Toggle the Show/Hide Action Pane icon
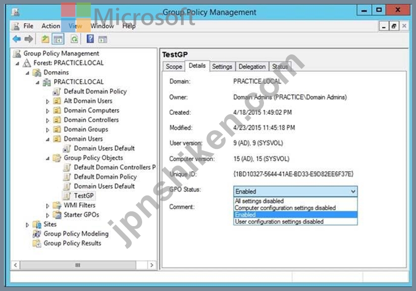416x291 pixels. (103, 40)
